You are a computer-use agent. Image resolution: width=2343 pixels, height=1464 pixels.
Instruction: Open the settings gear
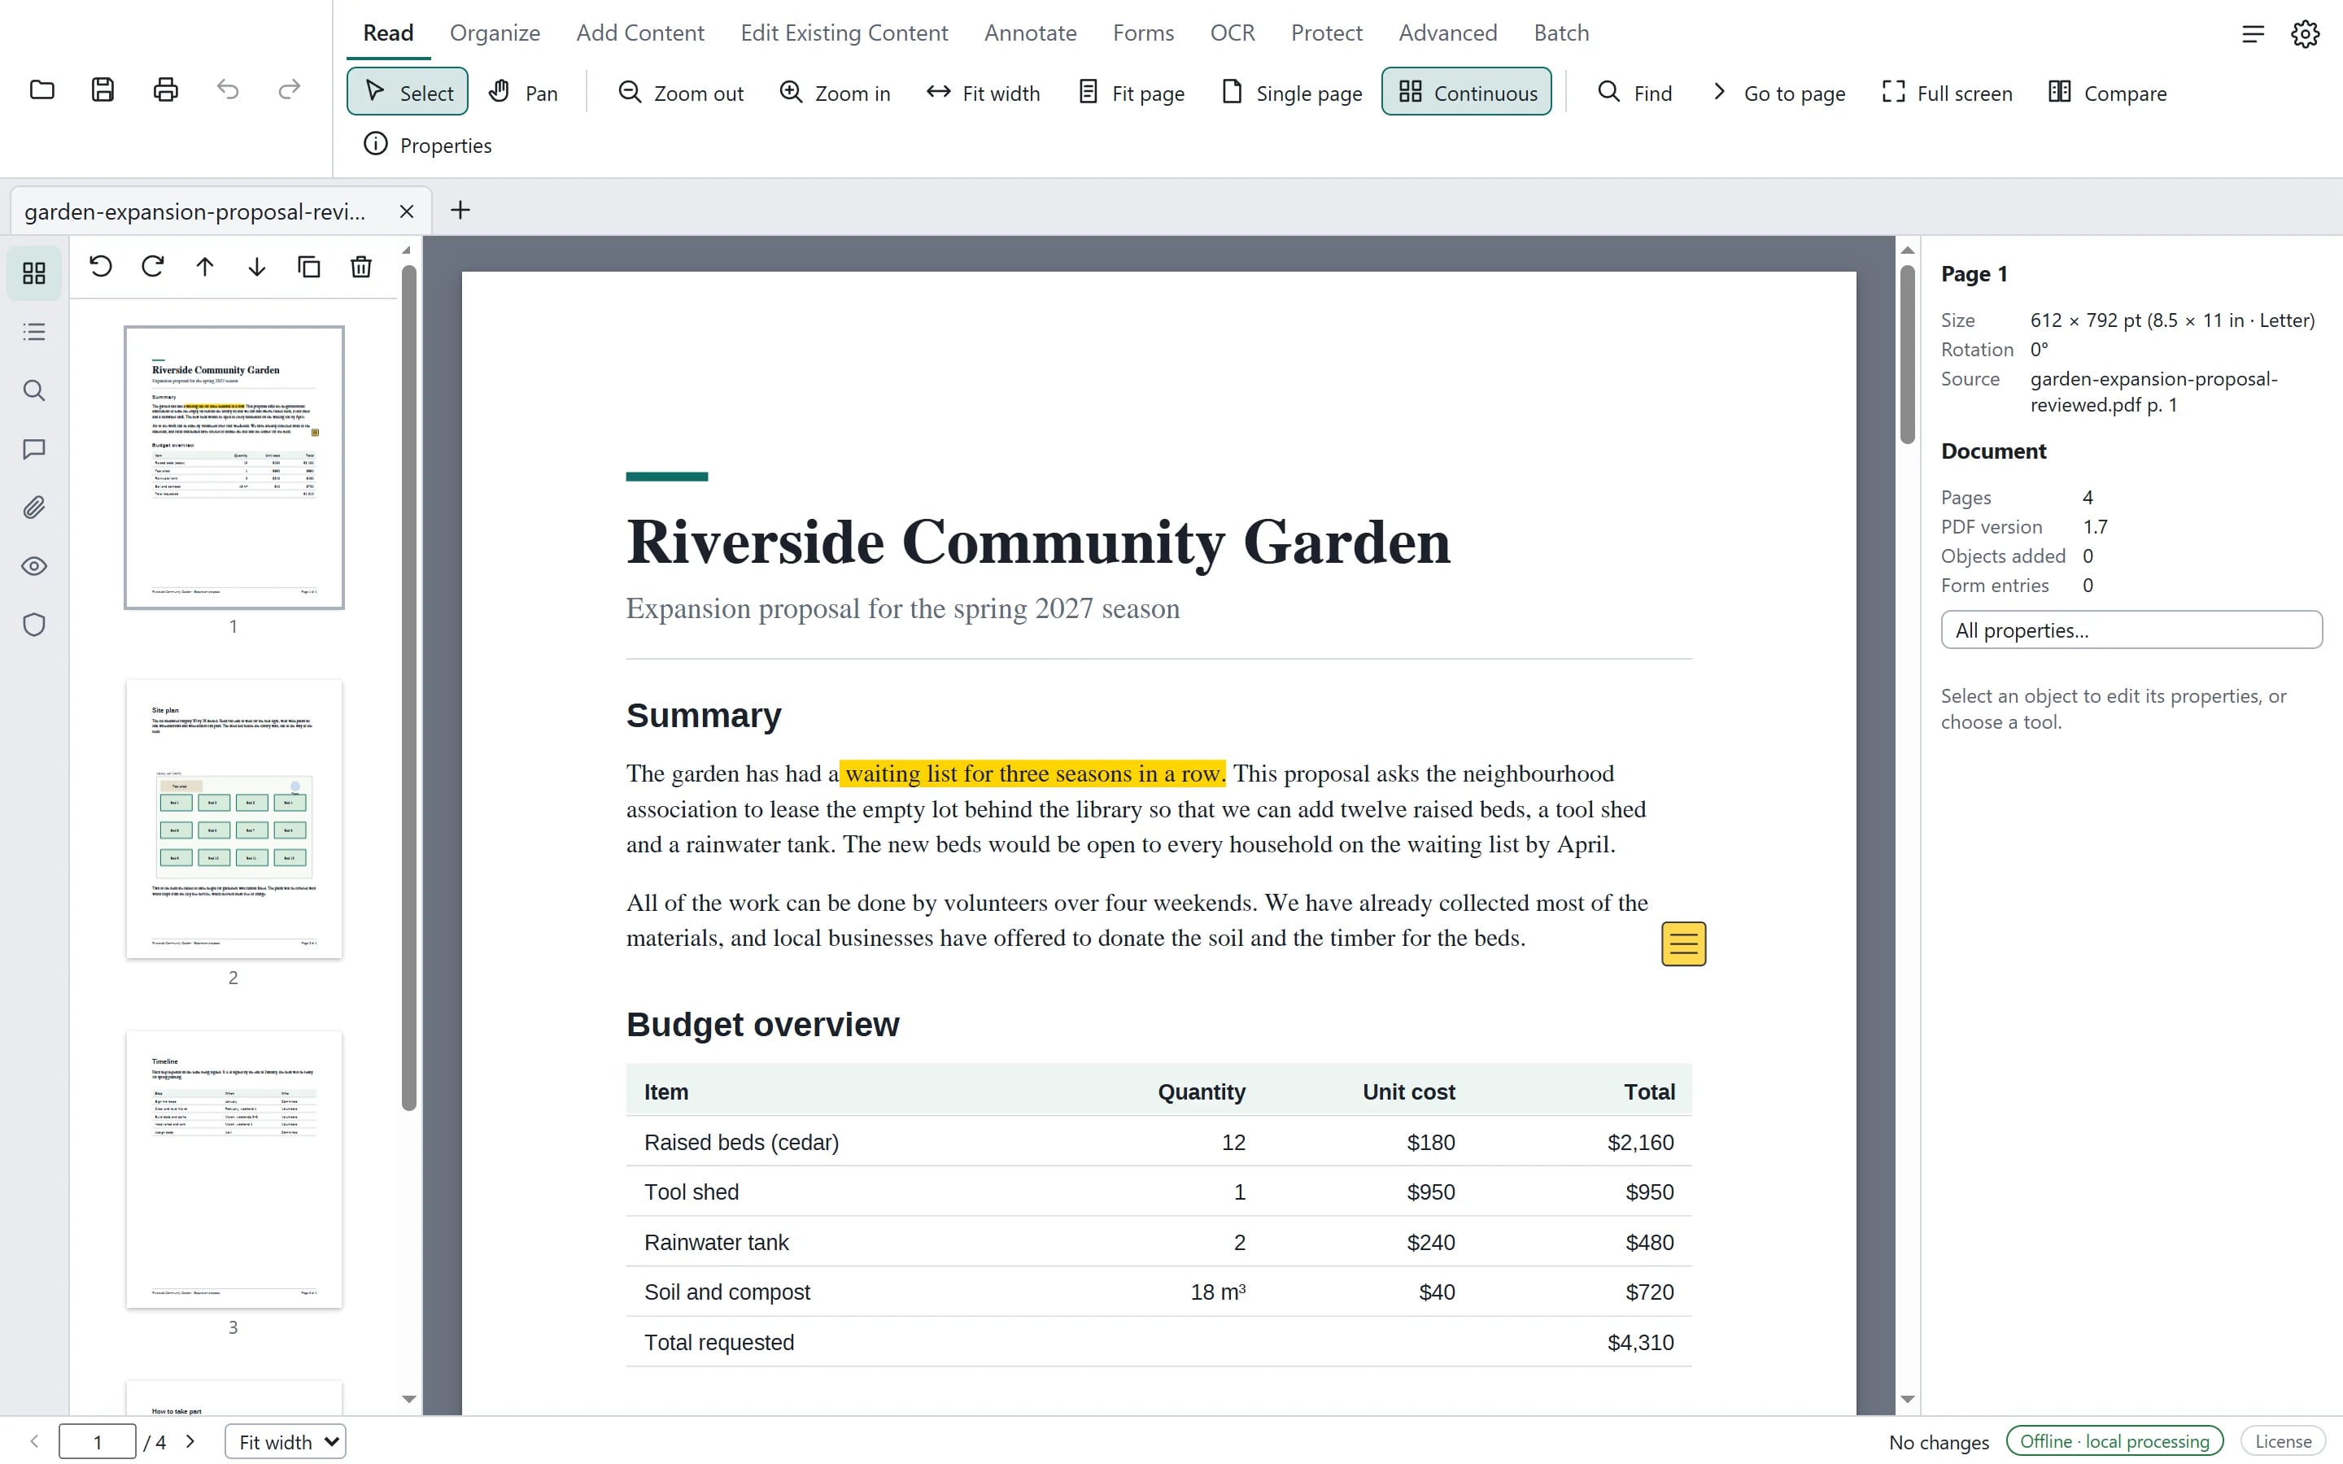[2306, 34]
